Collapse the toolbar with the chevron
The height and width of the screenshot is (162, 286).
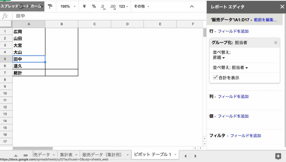tap(191, 6)
